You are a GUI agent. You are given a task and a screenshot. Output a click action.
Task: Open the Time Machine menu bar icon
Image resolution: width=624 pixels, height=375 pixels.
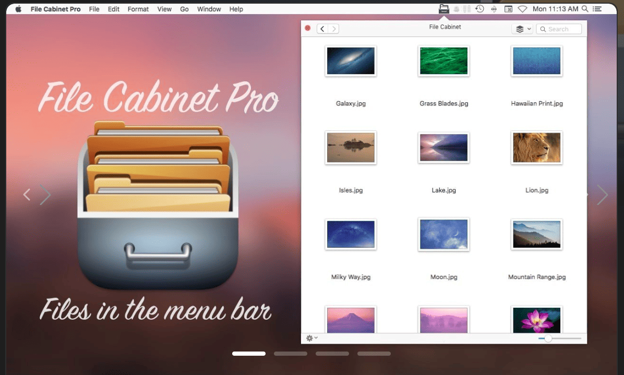coord(479,9)
